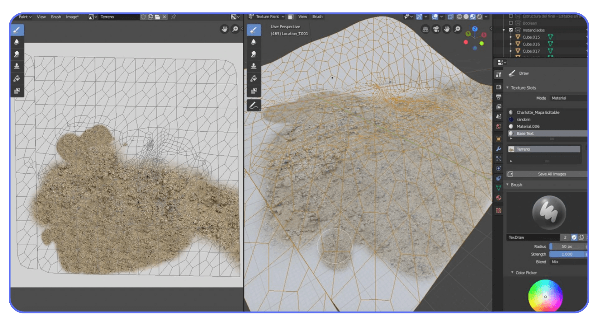Open the View menu in the 3D viewport
Screen dimensions: 598x328
pyautogui.click(x=302, y=16)
